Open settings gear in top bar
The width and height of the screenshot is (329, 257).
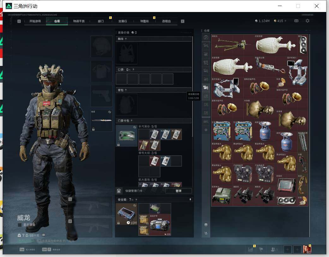(308, 21)
